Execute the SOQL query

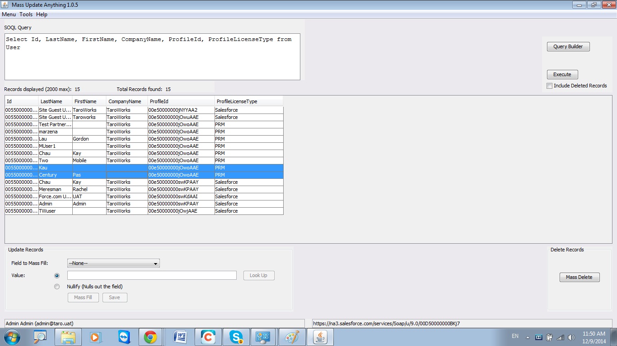coord(562,74)
